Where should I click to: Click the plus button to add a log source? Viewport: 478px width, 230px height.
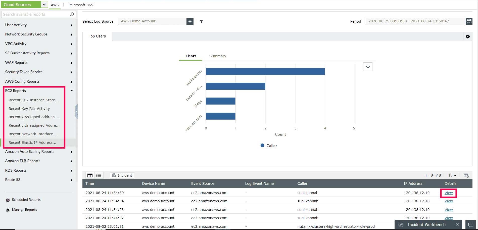coord(190,21)
